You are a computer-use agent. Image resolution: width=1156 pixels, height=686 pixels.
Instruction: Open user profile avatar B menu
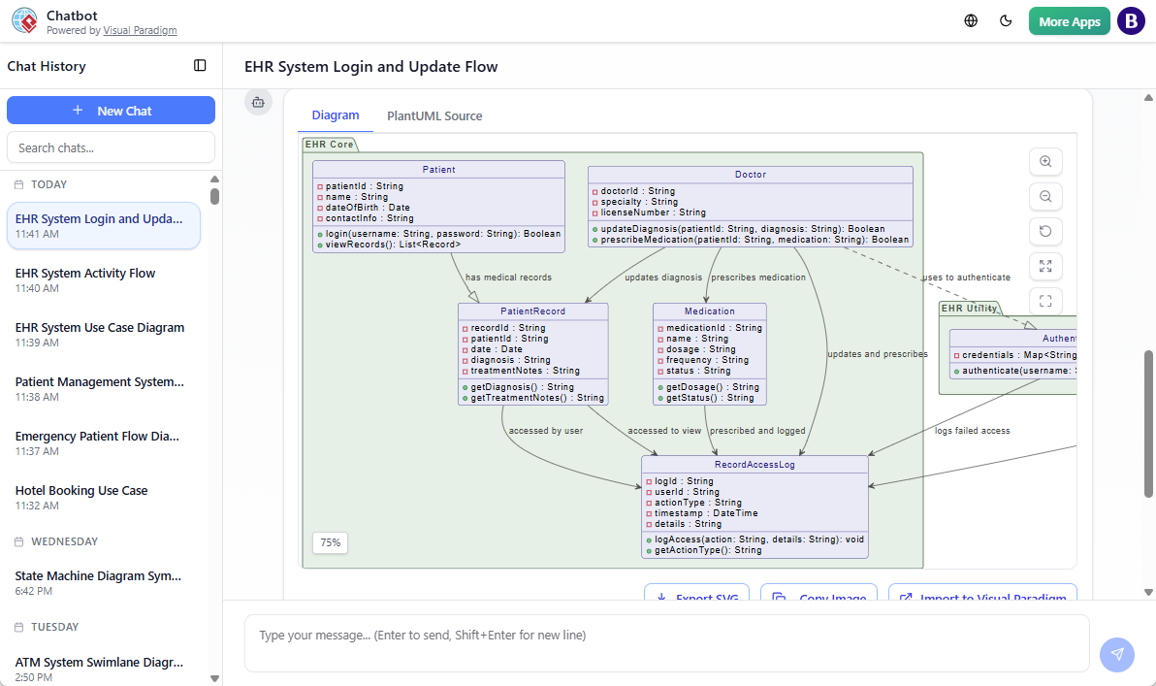(x=1131, y=21)
